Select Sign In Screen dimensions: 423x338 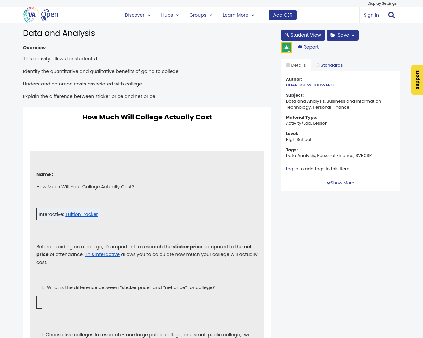coord(371,15)
